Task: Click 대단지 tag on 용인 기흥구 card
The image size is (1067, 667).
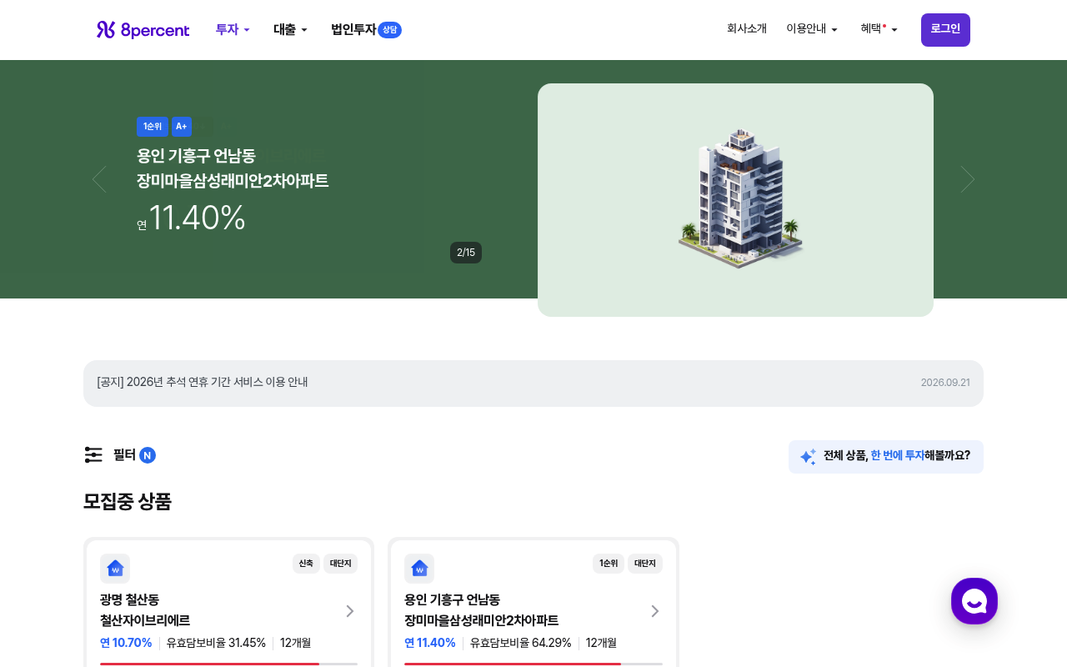Action: (645, 564)
